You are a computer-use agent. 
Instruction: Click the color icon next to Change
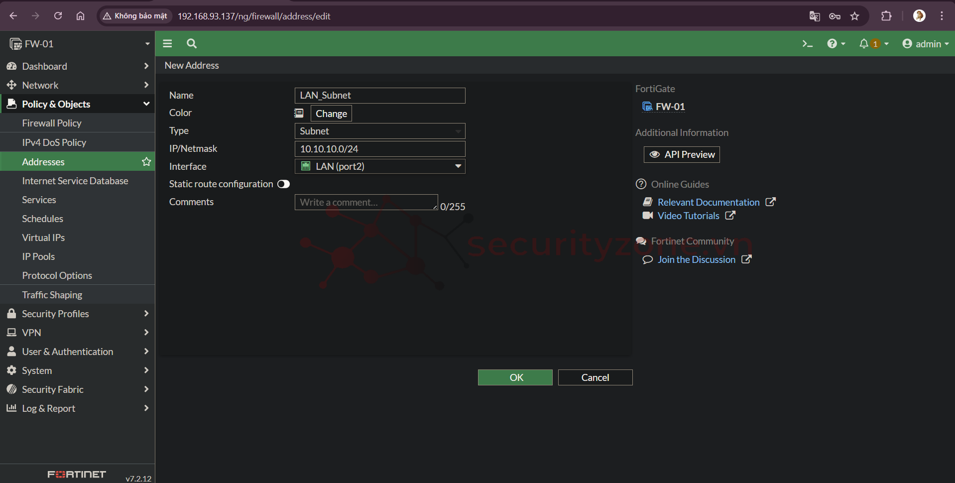pyautogui.click(x=299, y=114)
